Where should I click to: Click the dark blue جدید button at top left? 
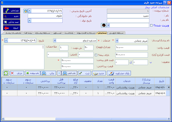click(12, 16)
